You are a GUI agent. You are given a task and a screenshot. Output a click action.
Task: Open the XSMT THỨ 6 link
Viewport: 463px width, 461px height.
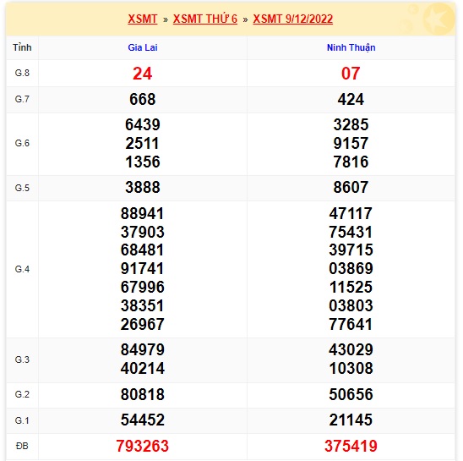[205, 19]
